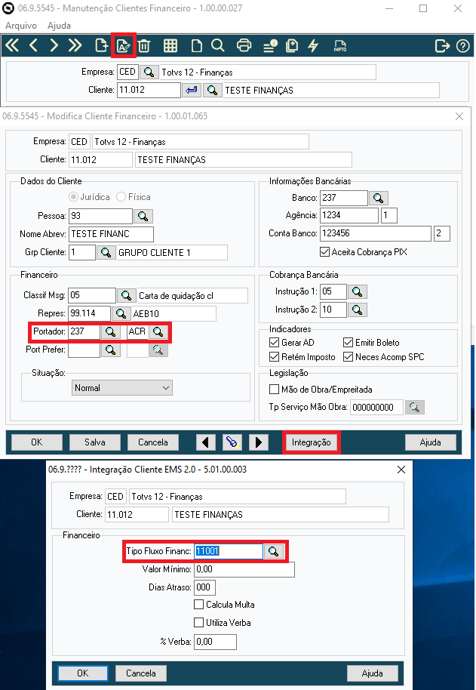Click the blank document toolbar icon

click(196, 45)
